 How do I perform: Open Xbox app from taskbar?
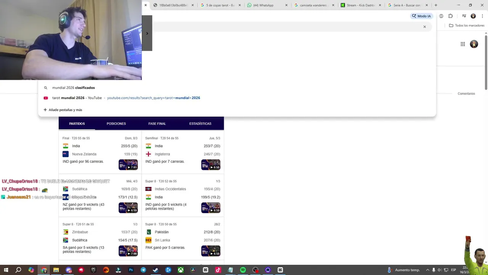point(181,270)
